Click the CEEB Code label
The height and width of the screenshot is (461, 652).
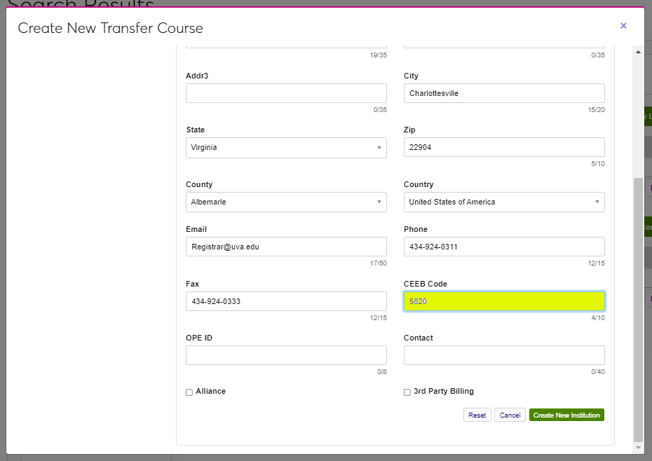426,284
